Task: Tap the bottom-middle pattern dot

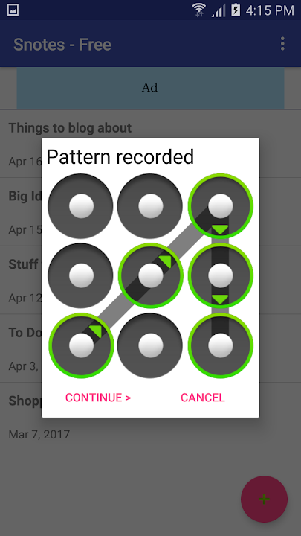Action: (150, 345)
